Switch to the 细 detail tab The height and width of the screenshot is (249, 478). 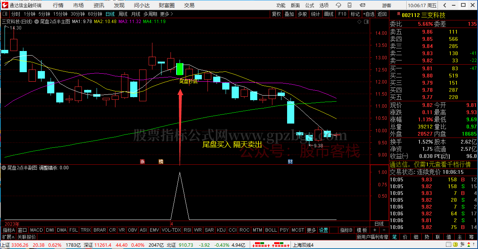coord(416,237)
